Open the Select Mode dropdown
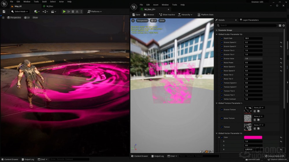The width and height of the screenshot is (289, 162). 20,12
